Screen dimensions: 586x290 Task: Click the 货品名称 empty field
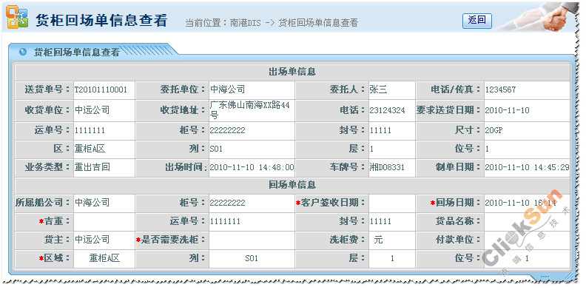coord(527,222)
